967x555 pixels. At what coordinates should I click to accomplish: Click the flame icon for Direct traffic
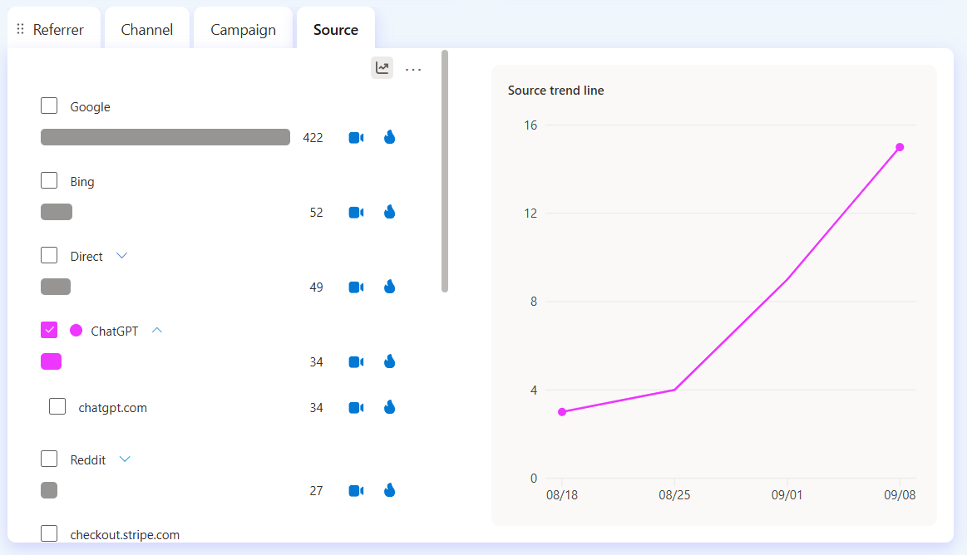(389, 287)
